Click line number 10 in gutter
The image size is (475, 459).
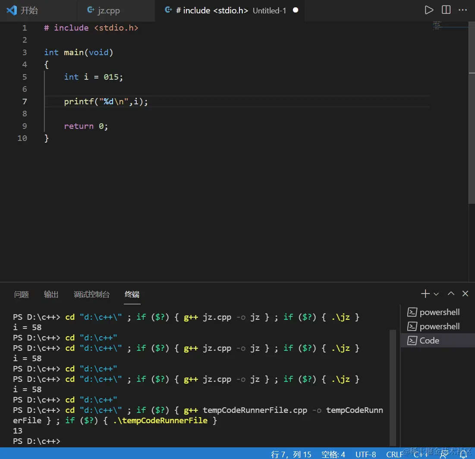[22, 138]
